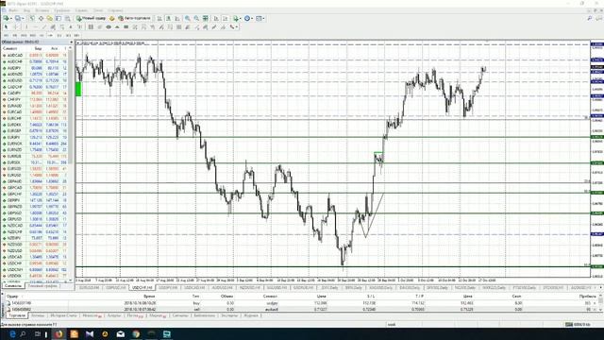The image size is (604, 340).
Task: Select the cursor tool
Action: [7, 27]
